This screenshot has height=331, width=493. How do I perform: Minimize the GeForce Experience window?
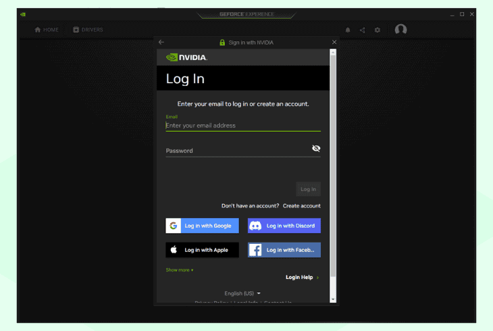point(452,14)
